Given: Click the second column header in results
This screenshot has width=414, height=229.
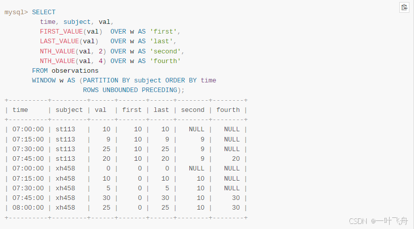Looking at the screenshot, I should click(192, 110).
